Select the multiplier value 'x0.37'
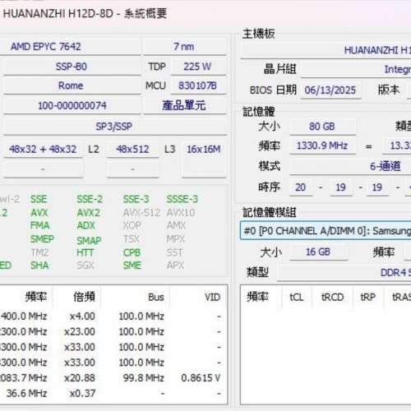This screenshot has height=411, width=411. coord(82,393)
